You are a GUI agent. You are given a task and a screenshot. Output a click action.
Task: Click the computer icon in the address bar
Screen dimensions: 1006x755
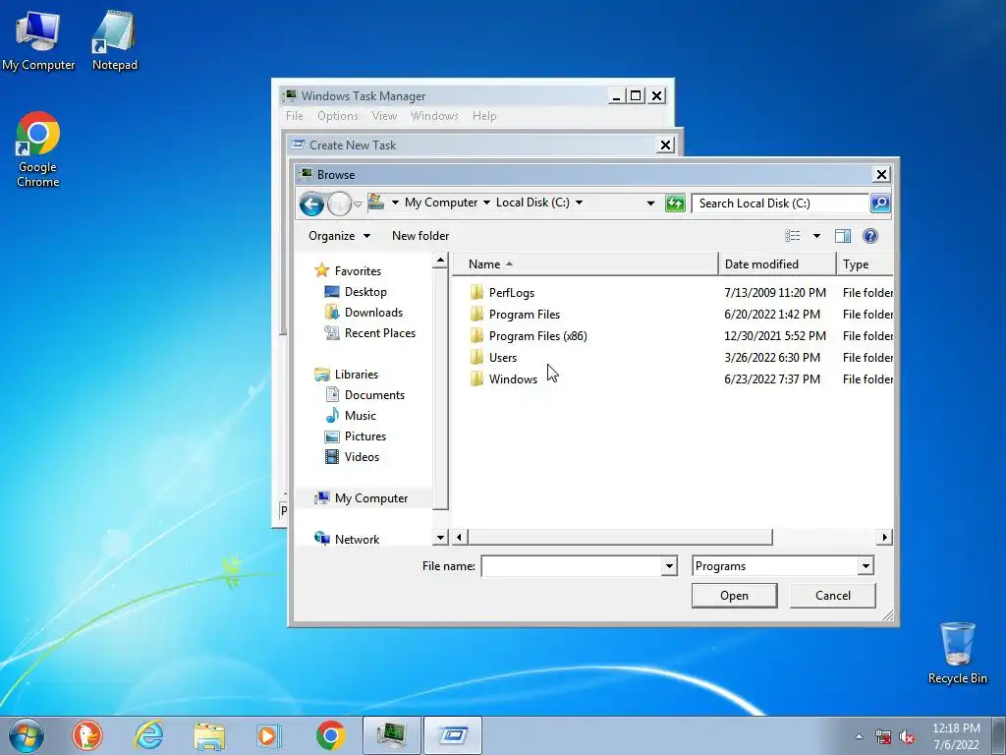376,203
